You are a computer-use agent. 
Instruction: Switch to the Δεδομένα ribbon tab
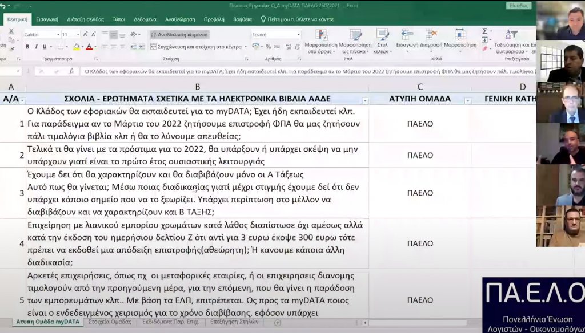pos(145,19)
